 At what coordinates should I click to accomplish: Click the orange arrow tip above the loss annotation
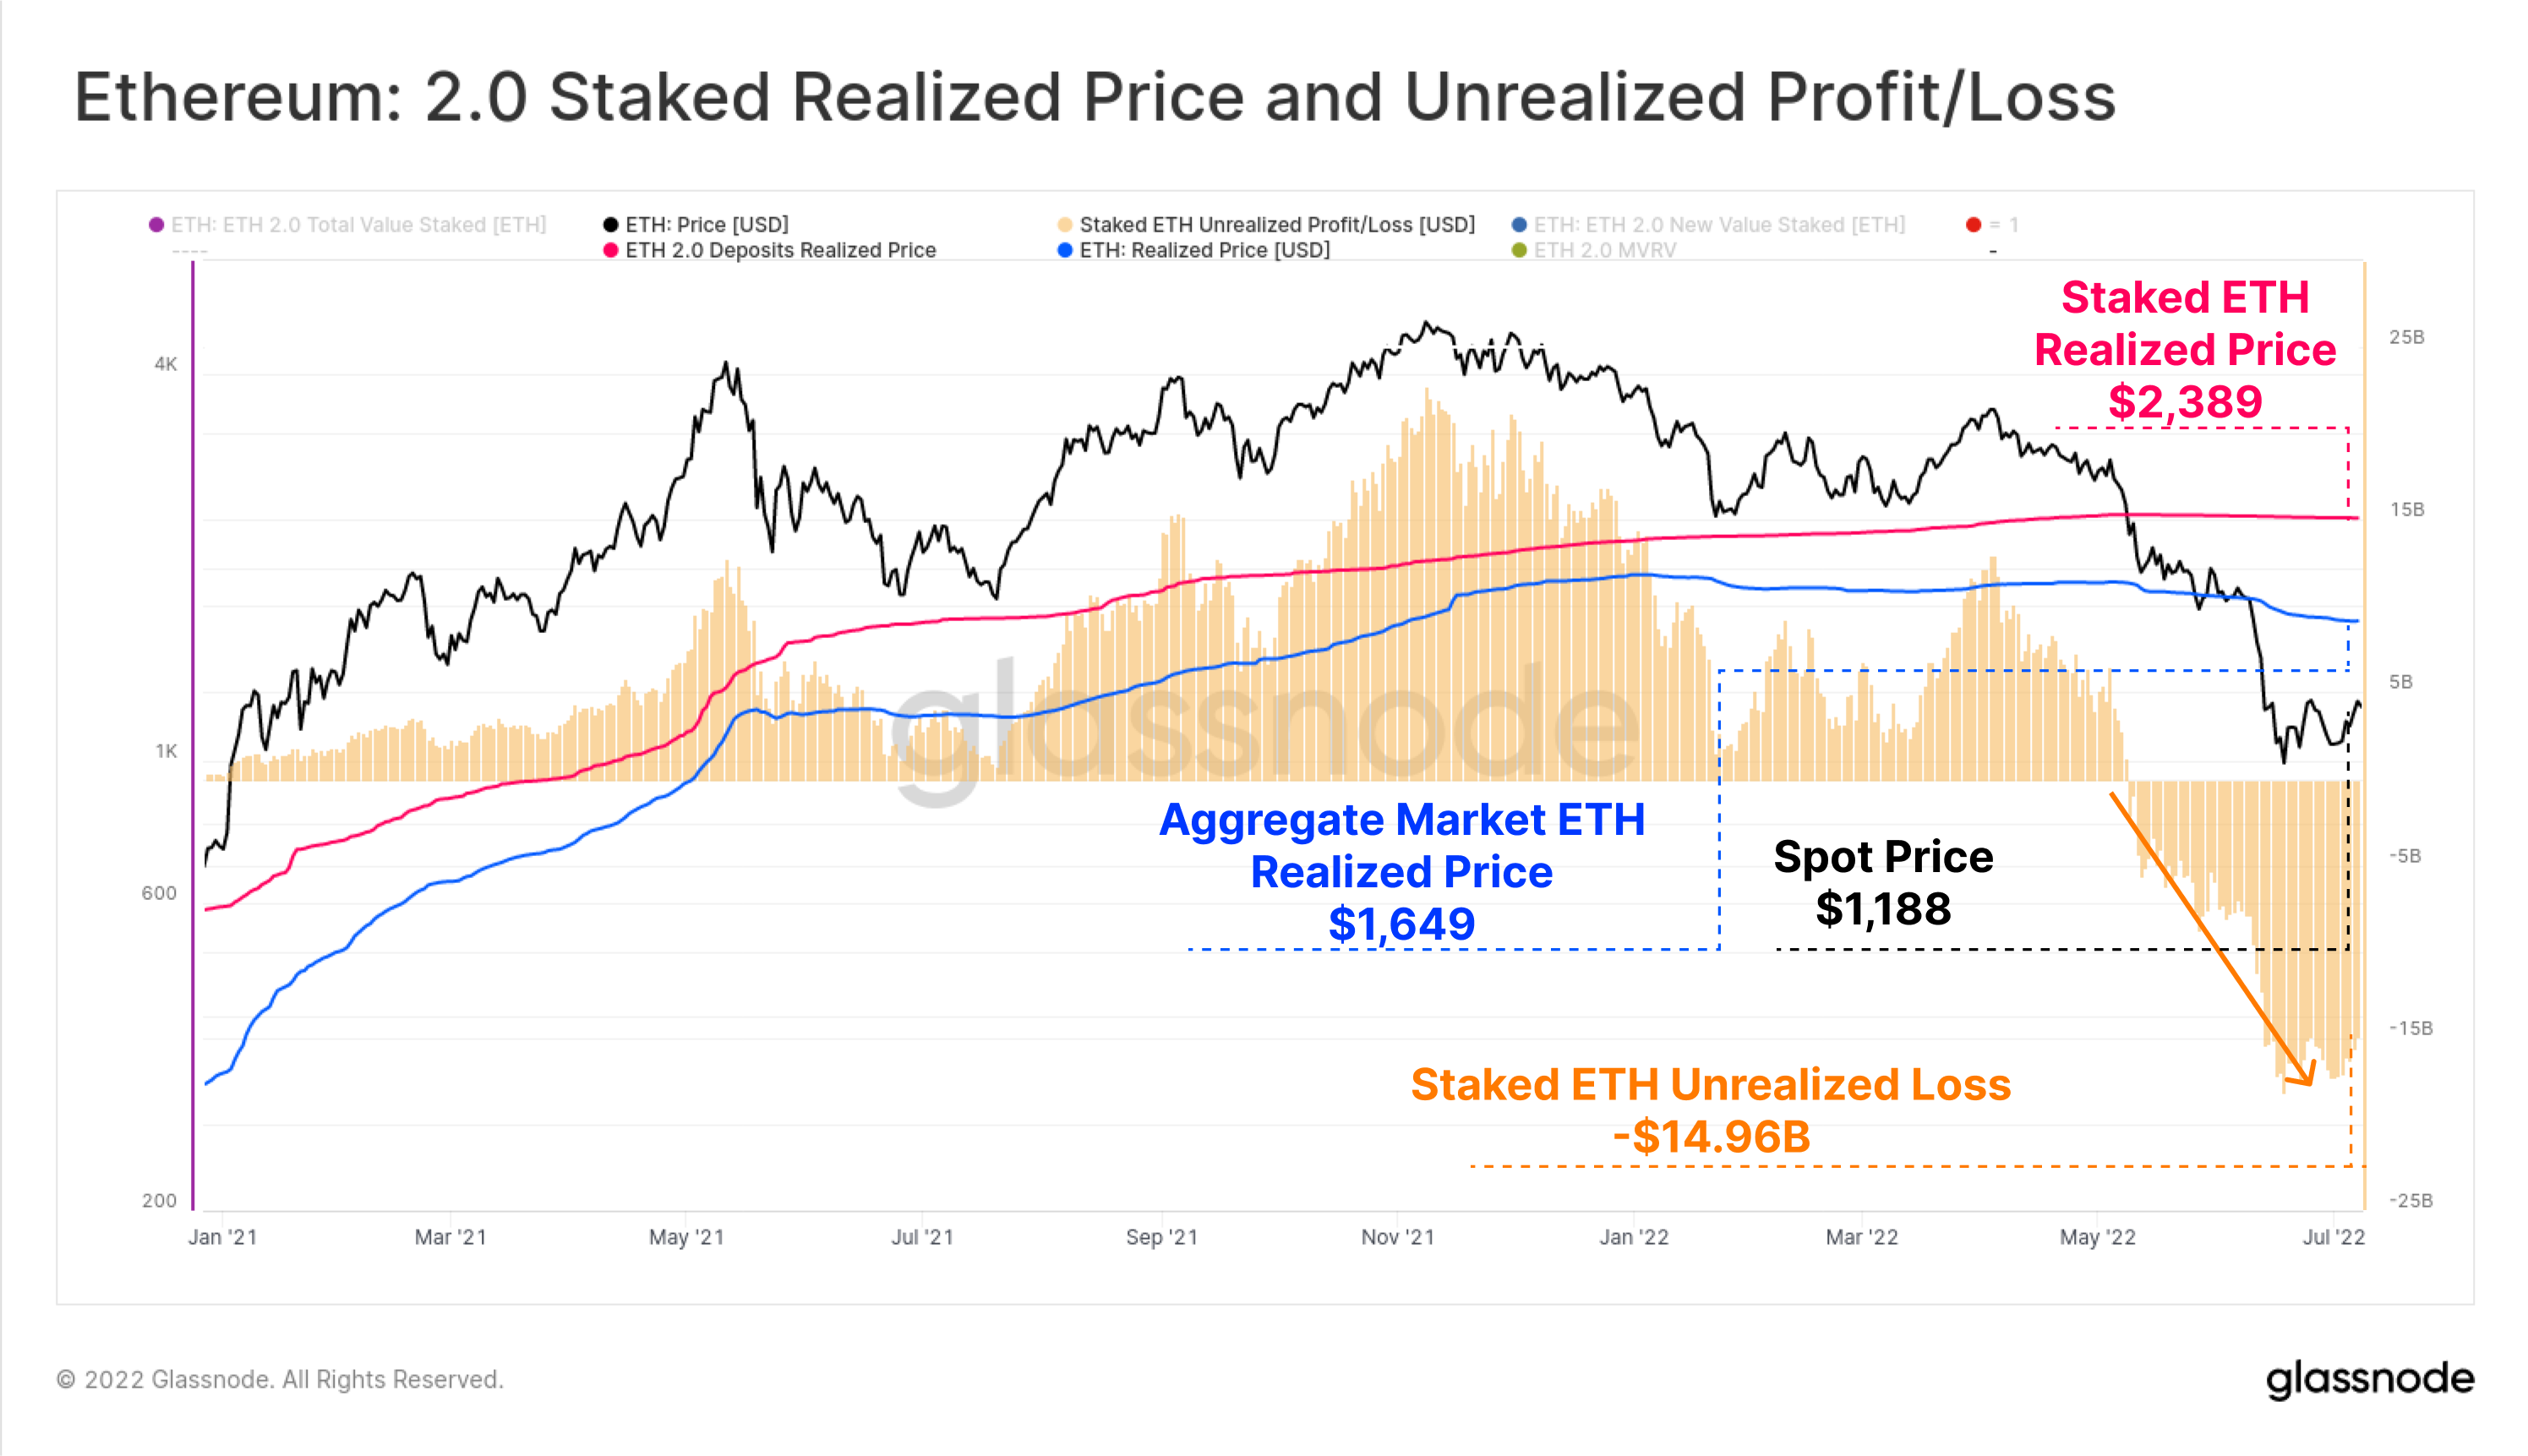[x=2308, y=1080]
